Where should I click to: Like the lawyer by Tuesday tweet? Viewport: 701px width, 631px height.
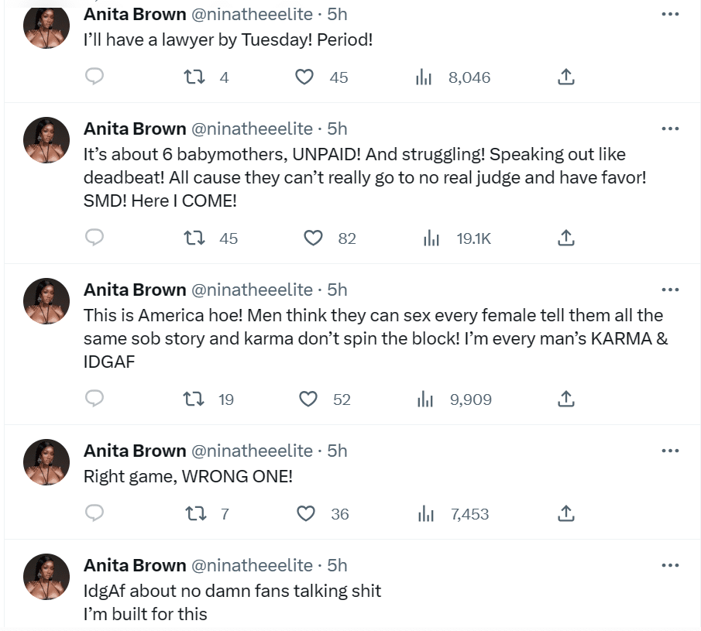(304, 77)
